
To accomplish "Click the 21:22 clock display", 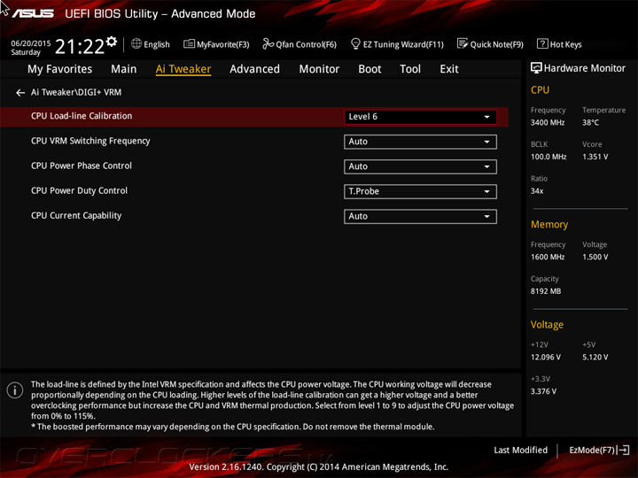I will (x=80, y=46).
